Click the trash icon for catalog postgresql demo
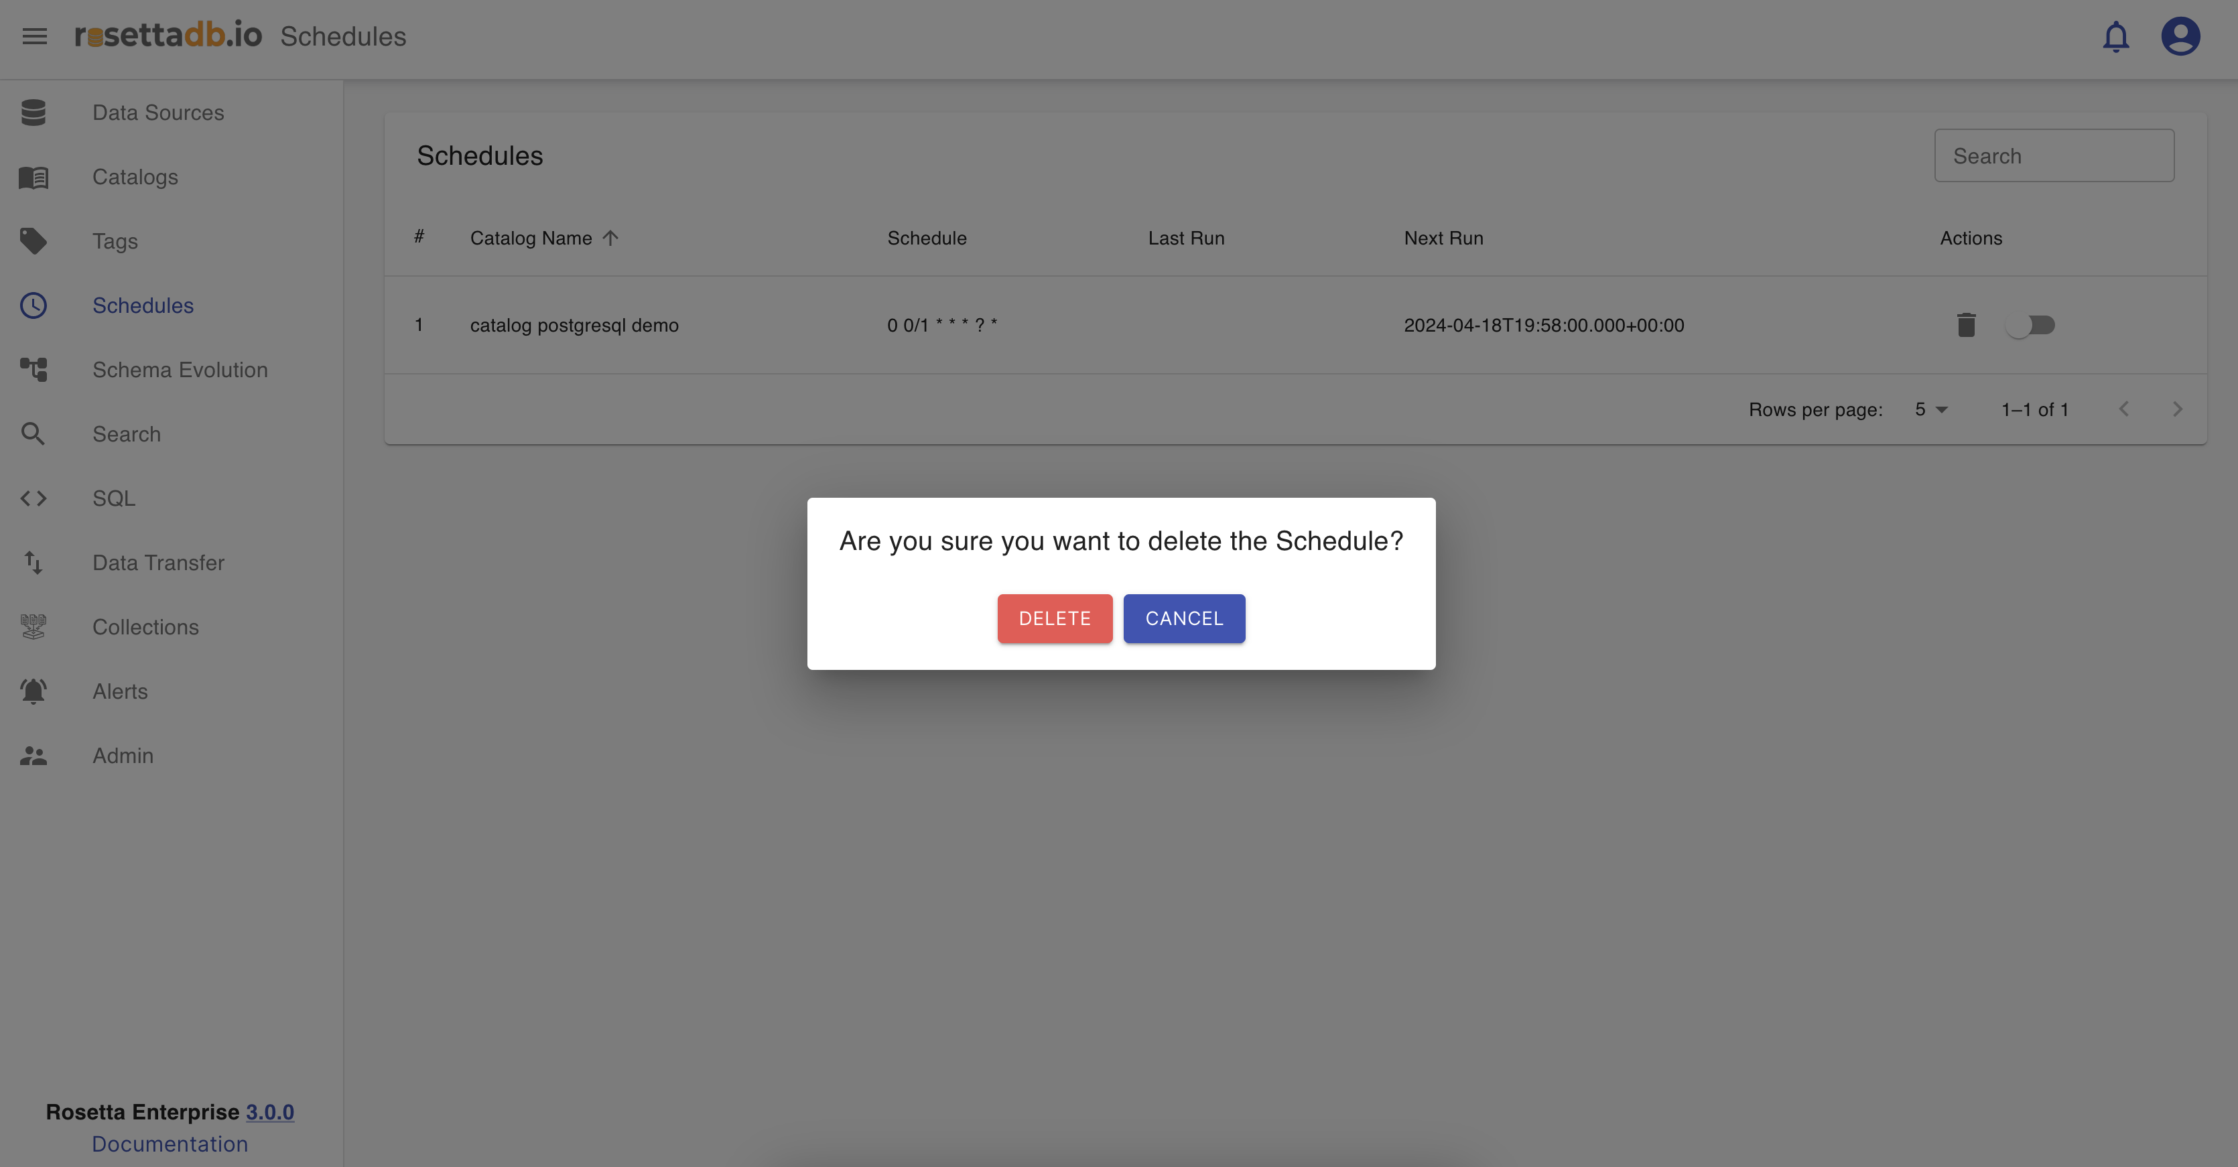 coord(1966,325)
